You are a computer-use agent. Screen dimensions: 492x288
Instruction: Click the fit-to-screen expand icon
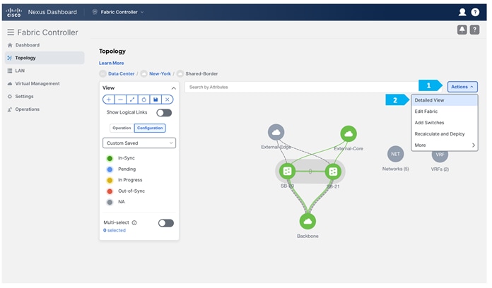pyautogui.click(x=132, y=100)
